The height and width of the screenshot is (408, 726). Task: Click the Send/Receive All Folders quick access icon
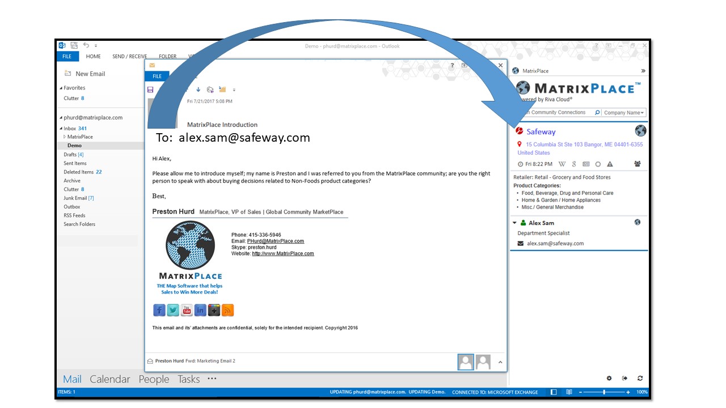74,45
